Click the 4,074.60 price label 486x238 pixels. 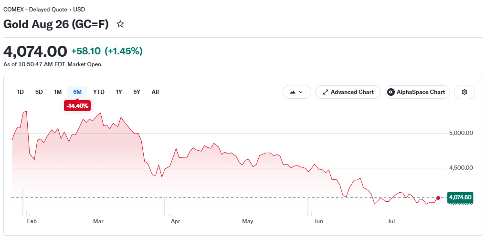[x=460, y=197]
